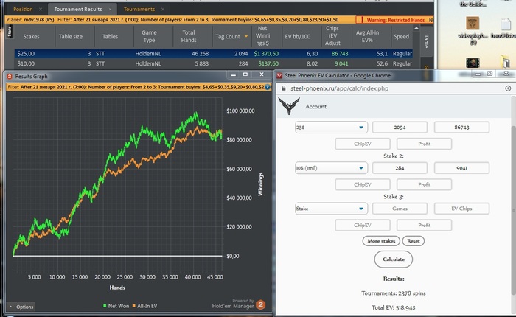Open the 25$ stake dropdown
Screen dimensions: 516x317
[x=331, y=128]
